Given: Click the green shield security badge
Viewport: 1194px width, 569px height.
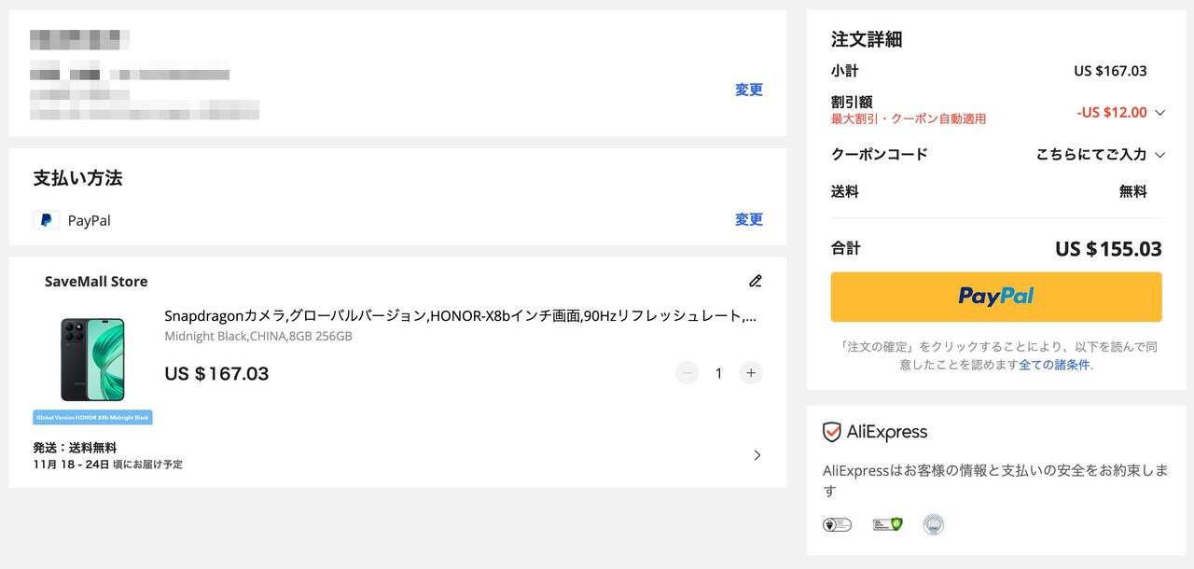Looking at the screenshot, I should pos(887,524).
